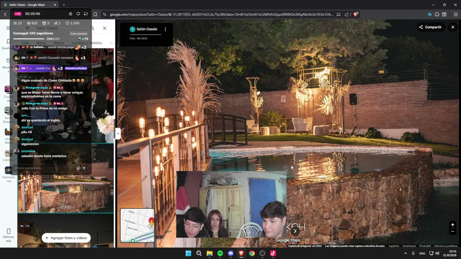Select the Comidas y bebidas tab
The image size is (461, 259).
pyautogui.click(x=87, y=43)
